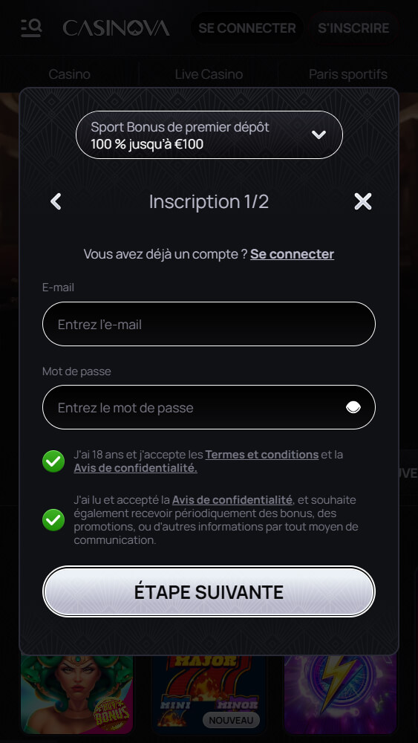418x743 pixels.
Task: Expand the Sport Bonus de premier dépôt dropdown
Action: pos(209,134)
